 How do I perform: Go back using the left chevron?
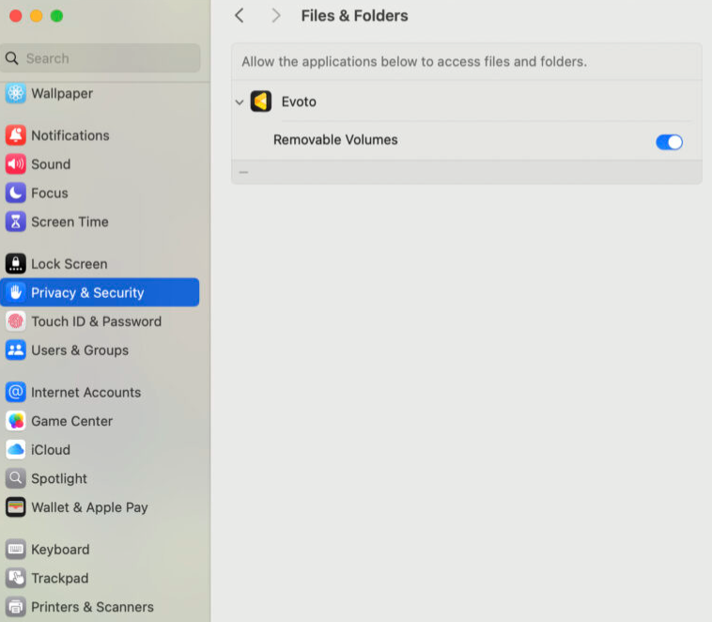coord(240,15)
